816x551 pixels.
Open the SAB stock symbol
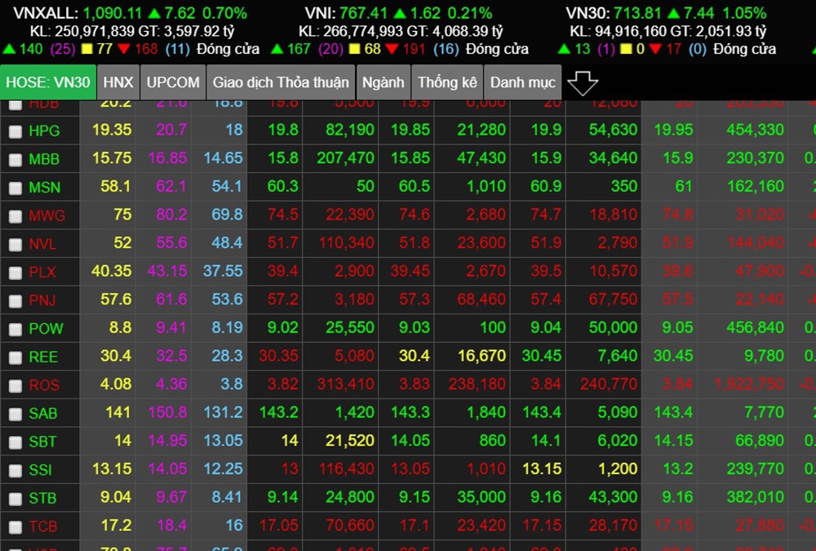43,413
